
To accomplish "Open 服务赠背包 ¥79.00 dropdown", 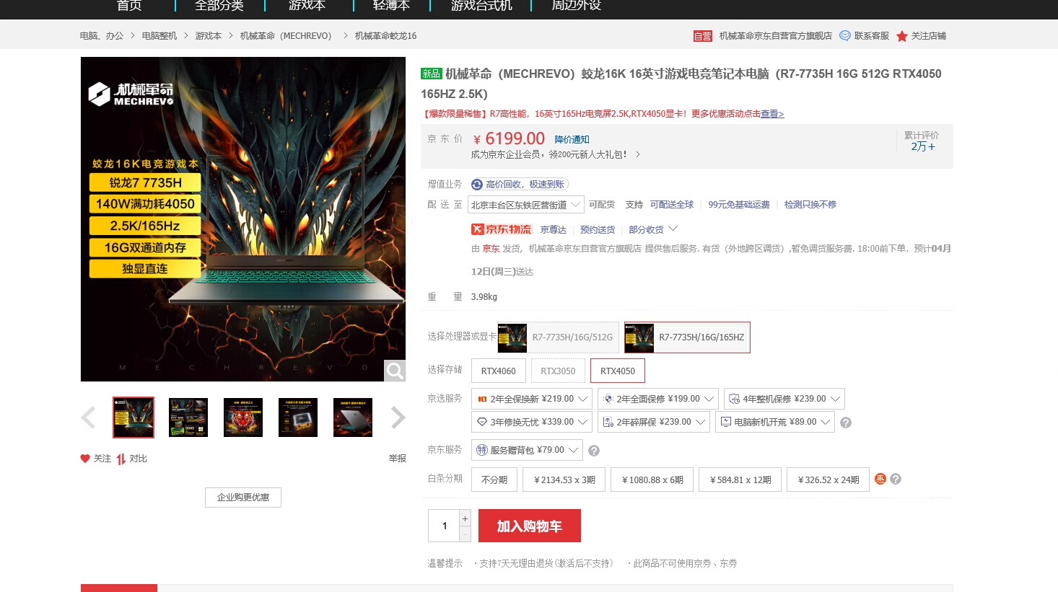I will tap(527, 450).
